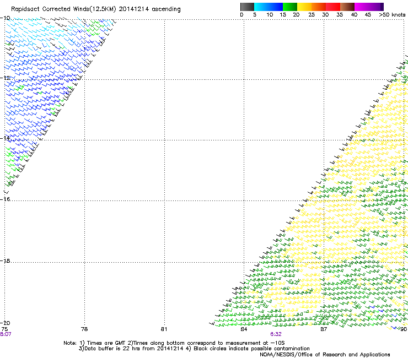This screenshot has height=358, width=408.
Task: Click the legend tick label '40'
Action: click(x=354, y=15)
